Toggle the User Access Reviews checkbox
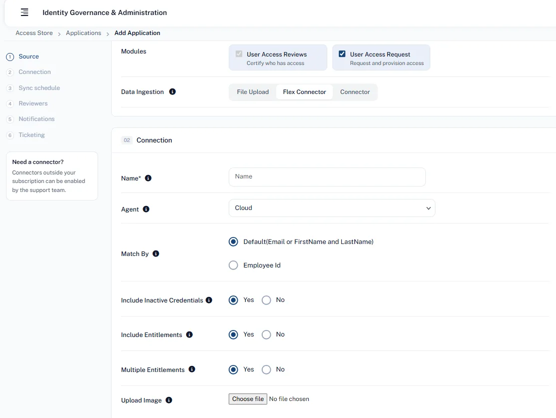556x418 pixels. (x=239, y=54)
